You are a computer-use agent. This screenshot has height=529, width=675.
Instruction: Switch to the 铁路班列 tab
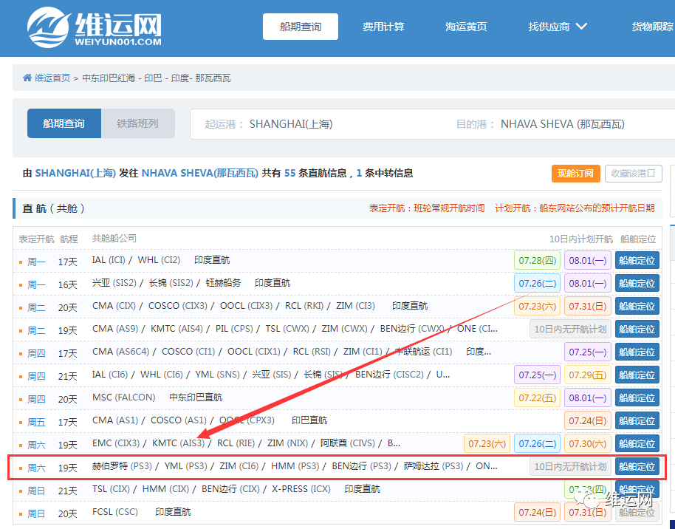pyautogui.click(x=138, y=123)
